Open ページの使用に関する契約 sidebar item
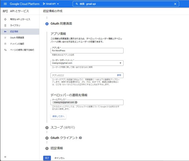 pos(22,50)
